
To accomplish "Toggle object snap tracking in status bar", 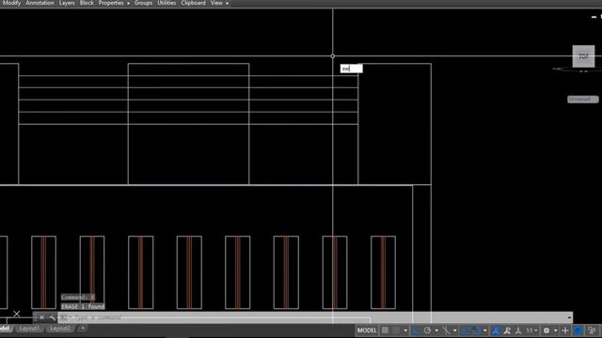I will [x=464, y=330].
